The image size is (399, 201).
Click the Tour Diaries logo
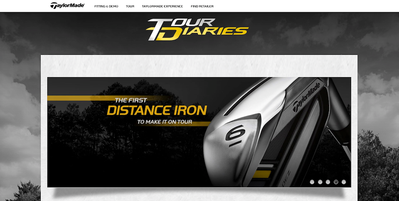(197, 29)
